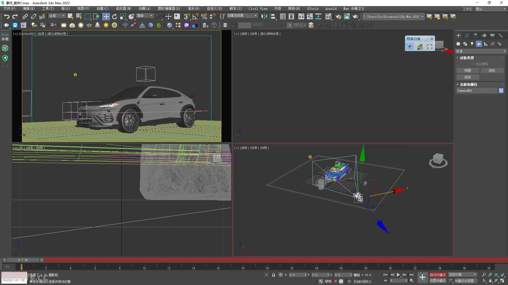Click the X coordinate input field
The height and width of the screenshot is (285, 508).
[x=297, y=275]
